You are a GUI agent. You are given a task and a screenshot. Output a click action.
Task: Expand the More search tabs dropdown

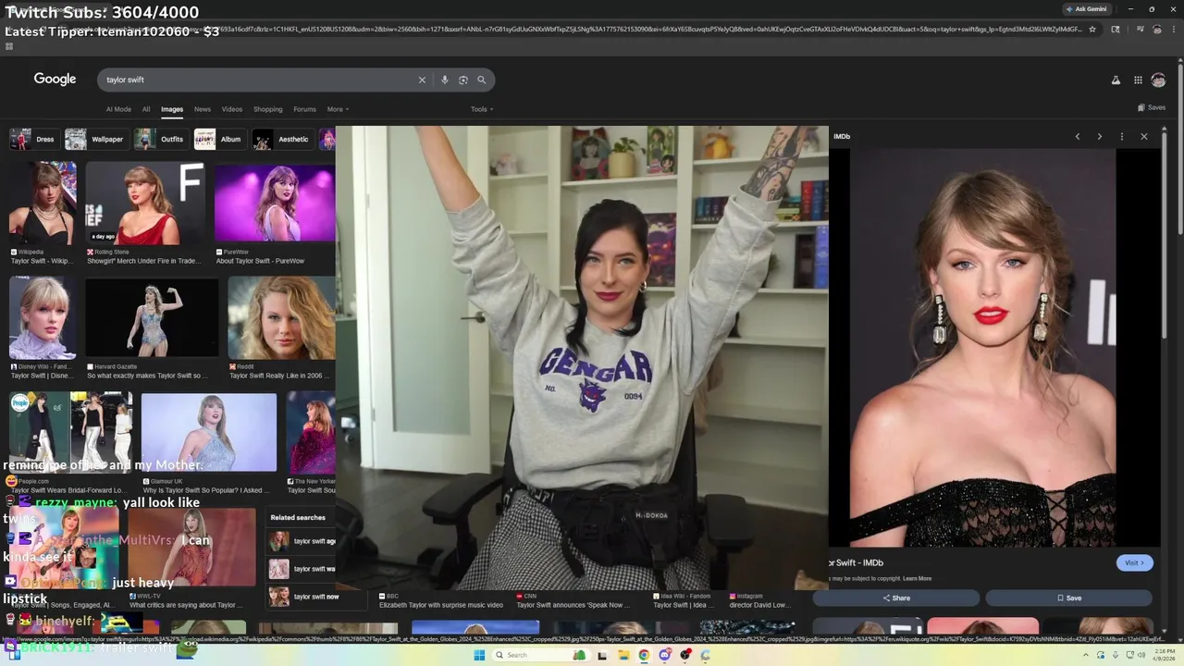(337, 109)
